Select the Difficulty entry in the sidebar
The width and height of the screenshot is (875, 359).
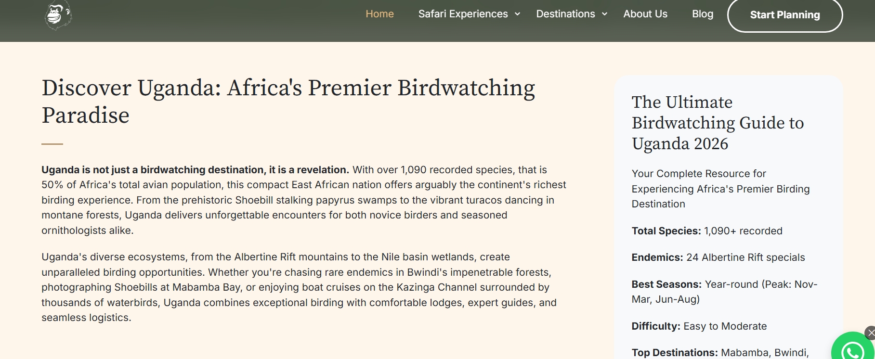pos(699,326)
